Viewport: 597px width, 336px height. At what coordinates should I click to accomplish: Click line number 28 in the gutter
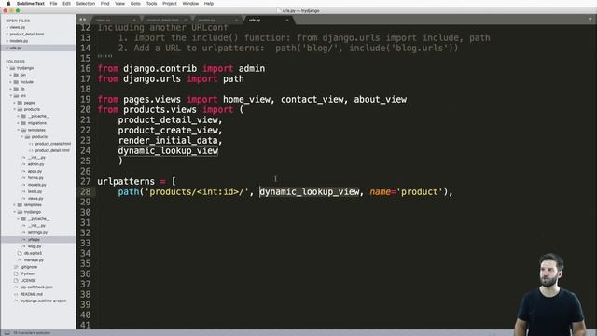point(86,191)
